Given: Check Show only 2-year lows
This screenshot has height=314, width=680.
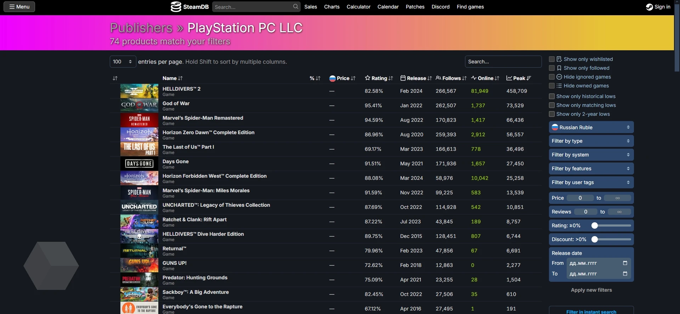Looking at the screenshot, I should click(552, 114).
